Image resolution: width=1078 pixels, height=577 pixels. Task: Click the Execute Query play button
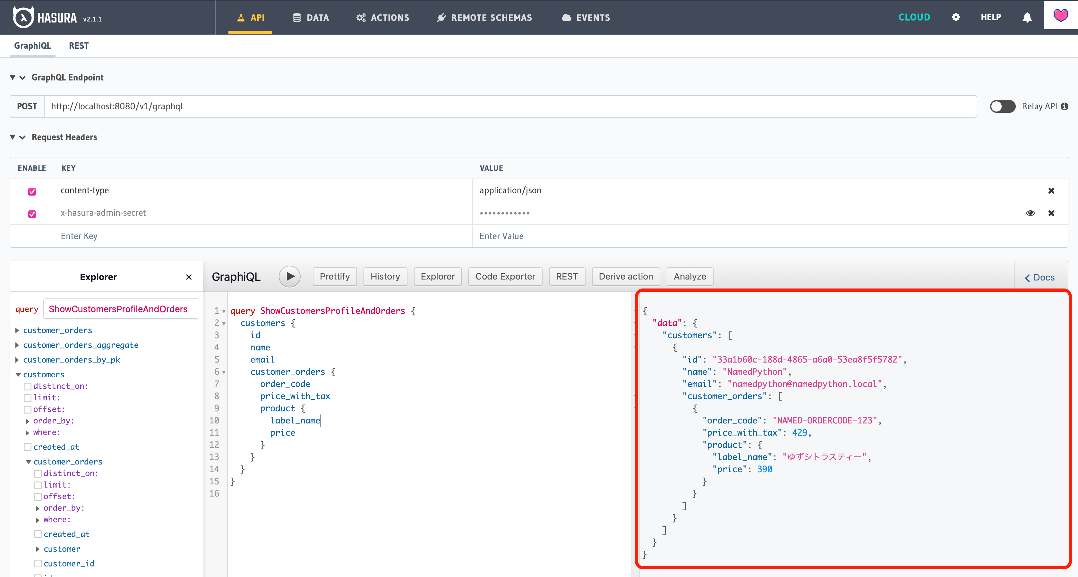[290, 276]
